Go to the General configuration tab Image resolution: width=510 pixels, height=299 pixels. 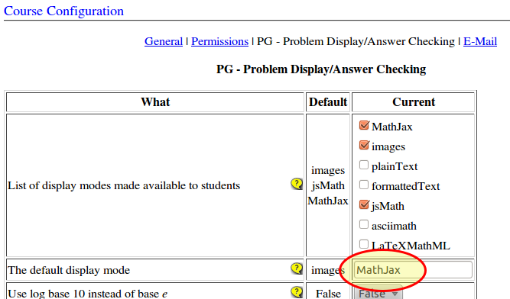pos(164,41)
